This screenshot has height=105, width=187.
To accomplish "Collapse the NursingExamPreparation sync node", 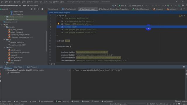I will pos(3,70).
